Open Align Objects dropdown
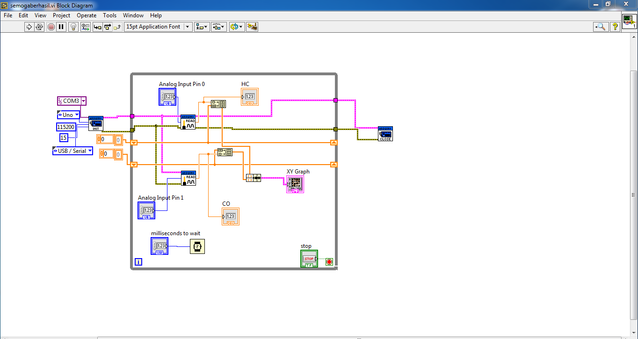 point(202,27)
